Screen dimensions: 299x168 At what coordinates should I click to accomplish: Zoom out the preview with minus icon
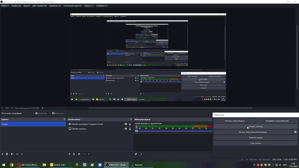[2, 108]
